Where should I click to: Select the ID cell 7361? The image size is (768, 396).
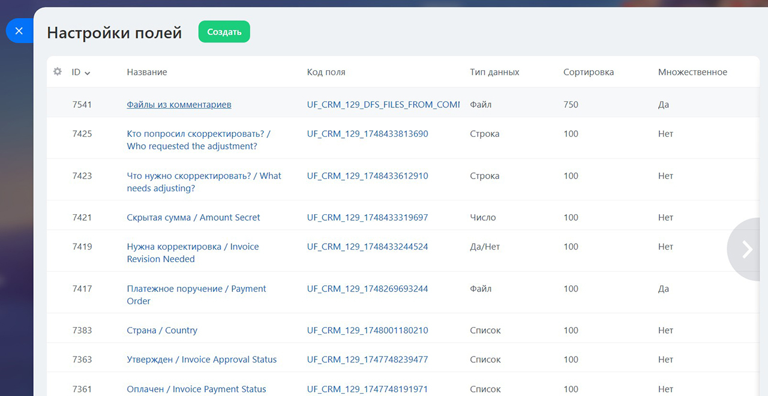[x=82, y=389]
